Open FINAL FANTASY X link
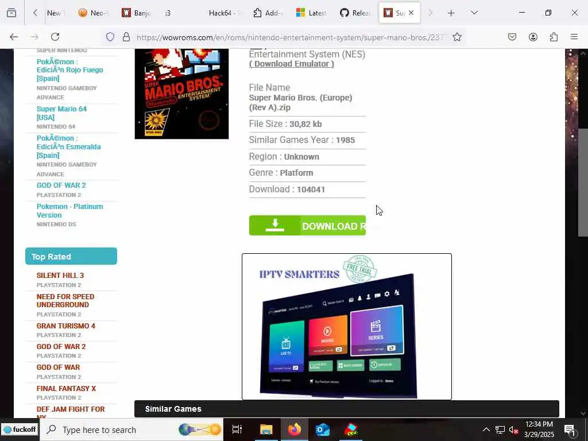 click(66, 389)
